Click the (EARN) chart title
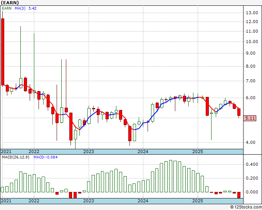 [10, 3]
